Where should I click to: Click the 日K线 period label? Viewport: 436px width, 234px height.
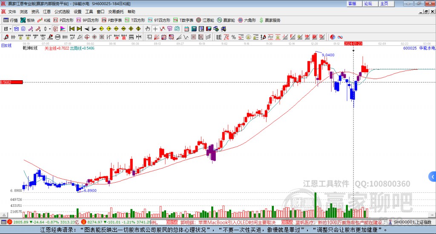(6, 45)
